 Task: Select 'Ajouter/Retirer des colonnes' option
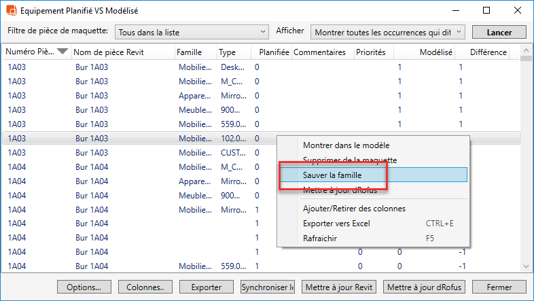tap(354, 209)
